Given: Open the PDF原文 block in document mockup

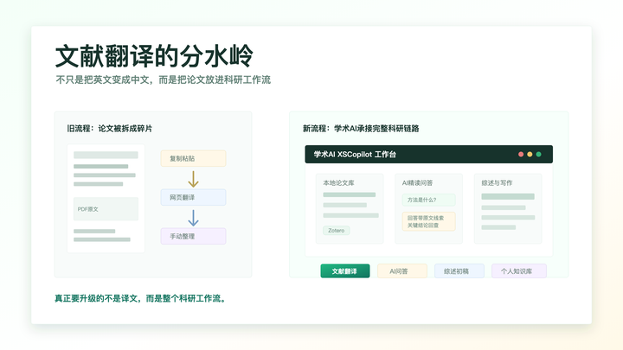Looking at the screenshot, I should (x=106, y=209).
